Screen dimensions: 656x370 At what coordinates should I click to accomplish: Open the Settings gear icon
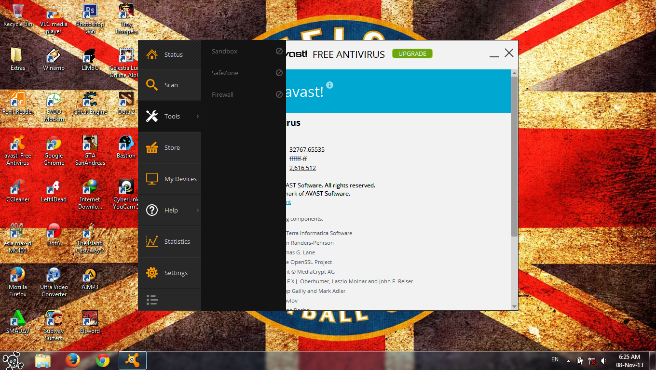pos(152,273)
